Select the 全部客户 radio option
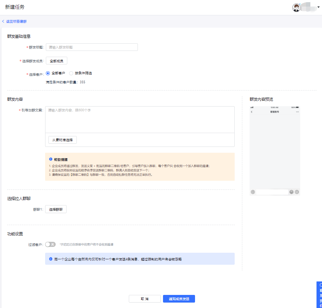This screenshot has height=308, width=322. pos(48,73)
